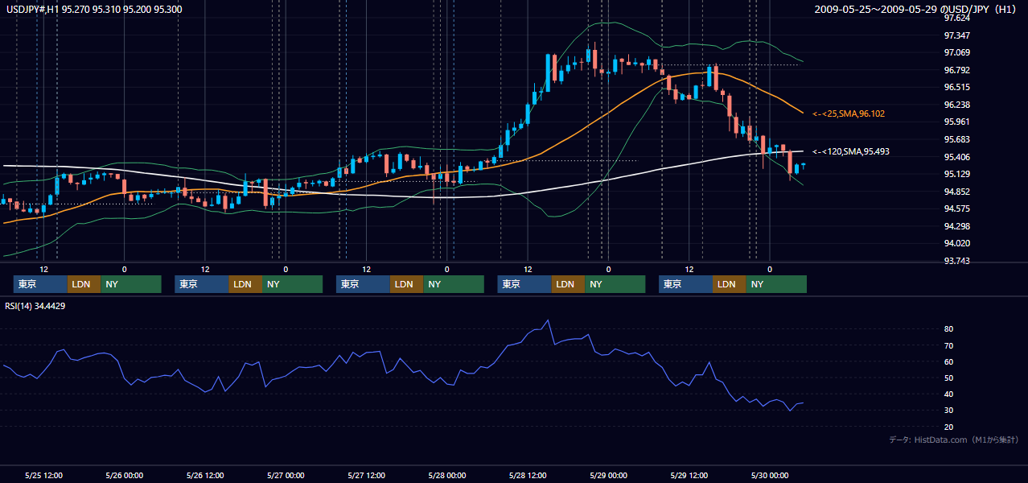Click the 95.406 price axis value
Viewport: 1028px width, 483px height.
956,157
